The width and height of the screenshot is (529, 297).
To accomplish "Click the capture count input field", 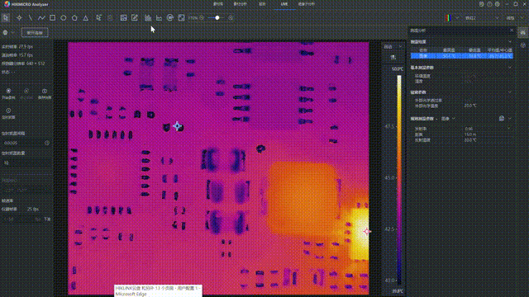I will click(26, 163).
